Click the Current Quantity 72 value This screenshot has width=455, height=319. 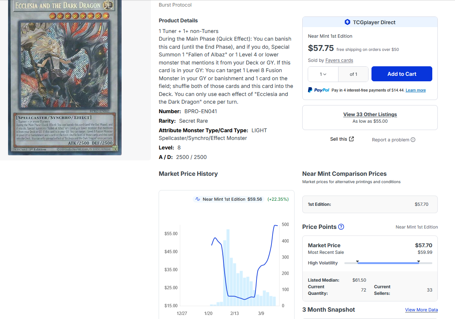point(363,290)
